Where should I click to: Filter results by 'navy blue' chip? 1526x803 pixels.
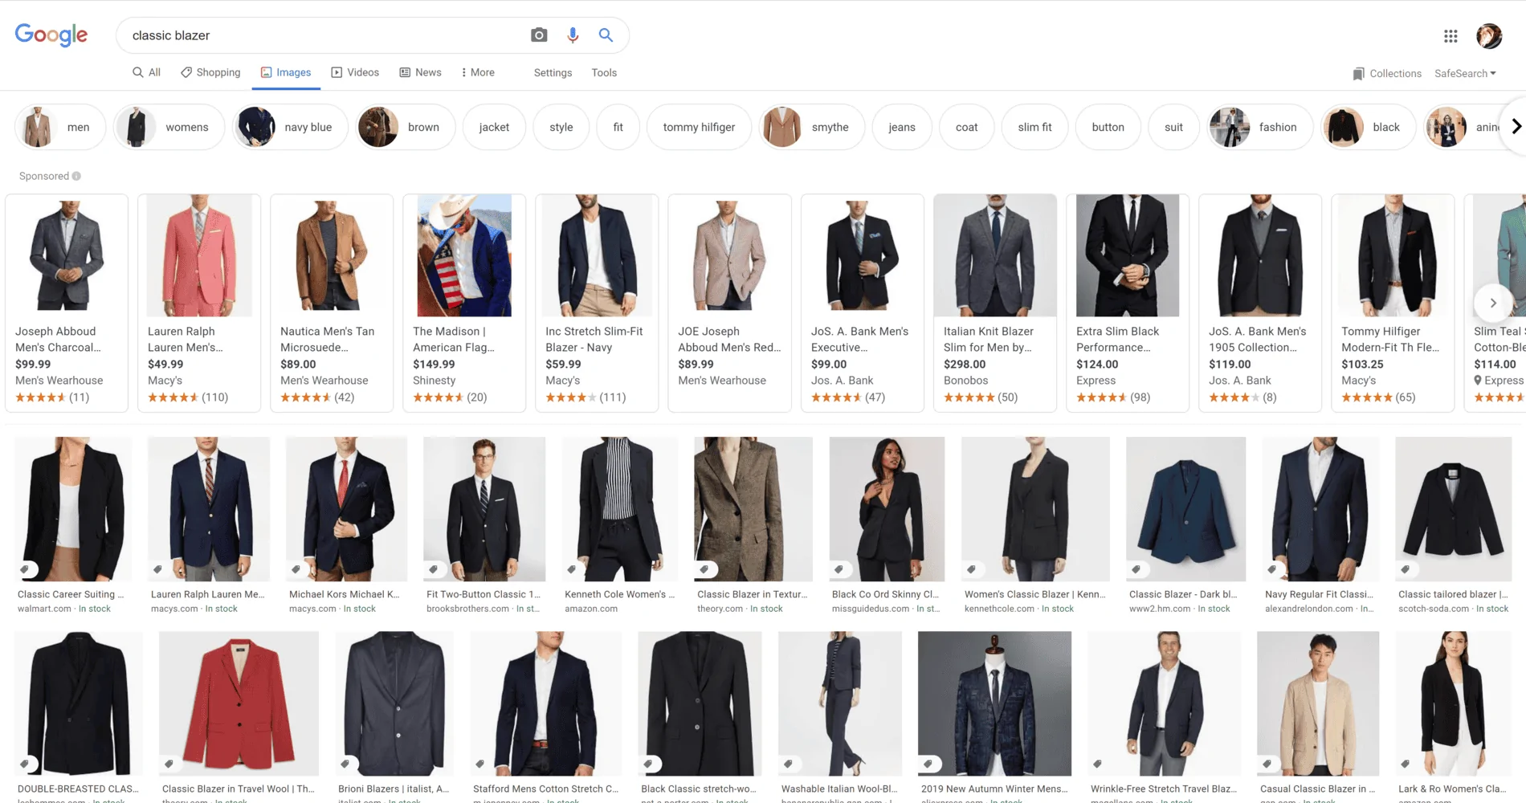click(x=290, y=127)
